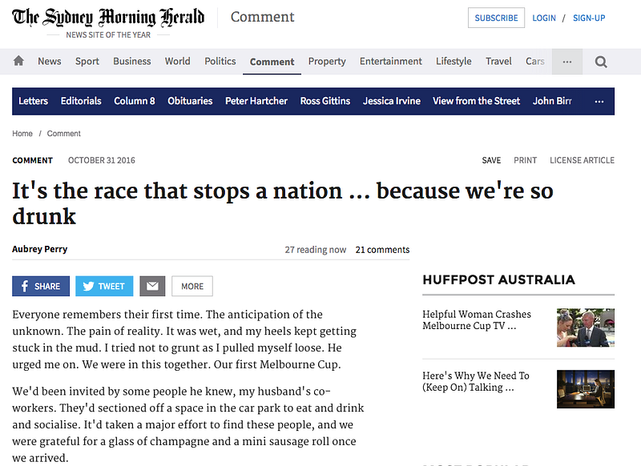Open the Entertainment section
641x466 pixels.
[x=391, y=62]
